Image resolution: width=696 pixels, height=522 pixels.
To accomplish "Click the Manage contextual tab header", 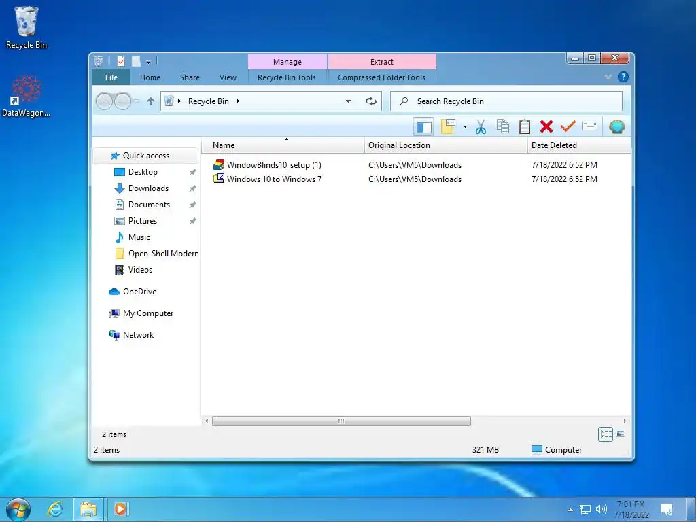I will pos(288,62).
